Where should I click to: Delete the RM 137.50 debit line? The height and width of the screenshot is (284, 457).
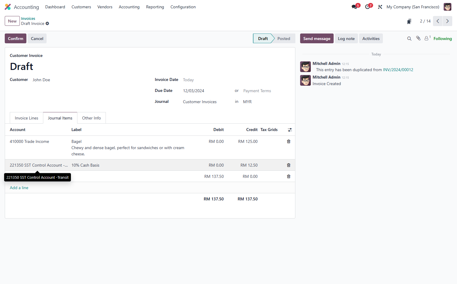(x=289, y=176)
